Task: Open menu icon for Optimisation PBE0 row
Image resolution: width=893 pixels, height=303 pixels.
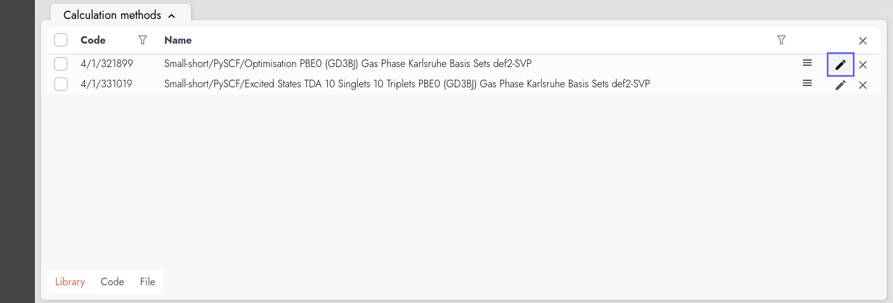Action: pyautogui.click(x=807, y=63)
